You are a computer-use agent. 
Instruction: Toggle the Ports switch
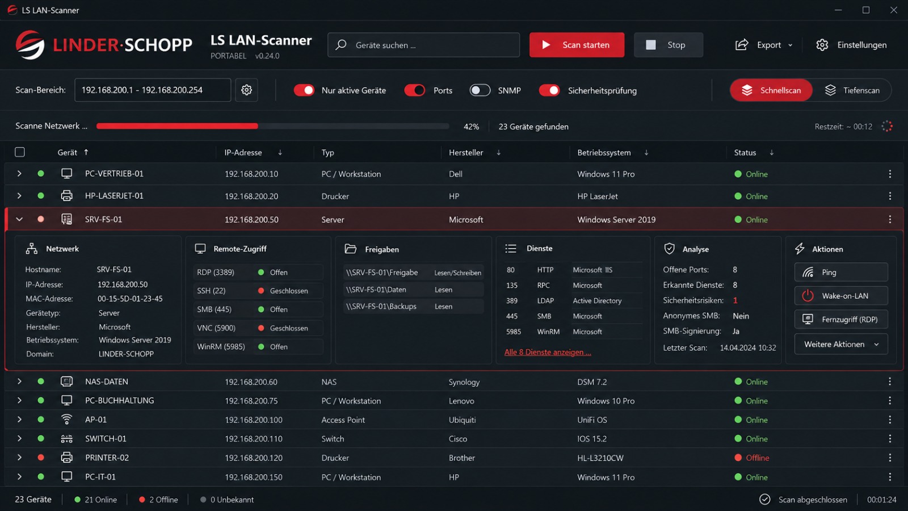(x=415, y=90)
